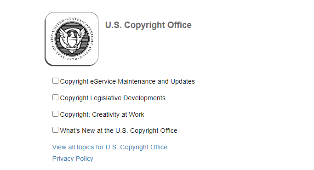Click the word 'Updates' in the eService label
Viewport: 314px width, 170px height.
tap(183, 81)
